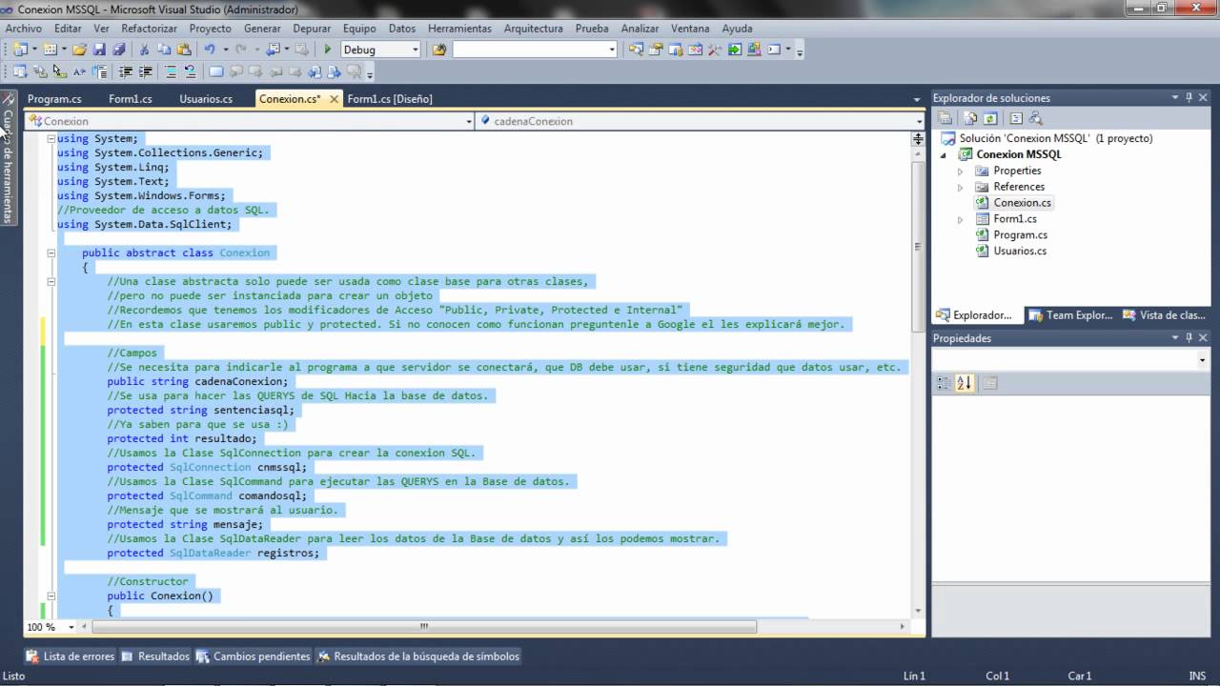This screenshot has height=686, width=1220.
Task: Paste from clipboard toolbar icon
Action: tap(184, 50)
